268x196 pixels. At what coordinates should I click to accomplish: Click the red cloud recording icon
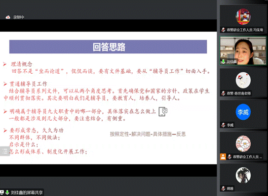(8, 17)
